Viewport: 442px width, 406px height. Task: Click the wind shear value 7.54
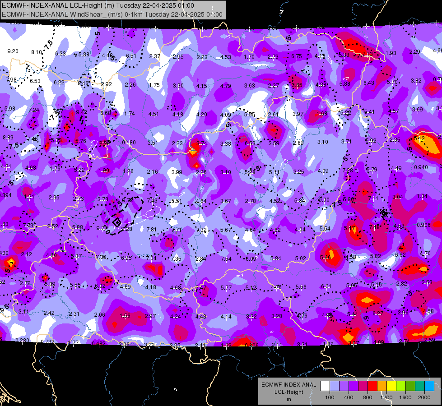pos(226,259)
